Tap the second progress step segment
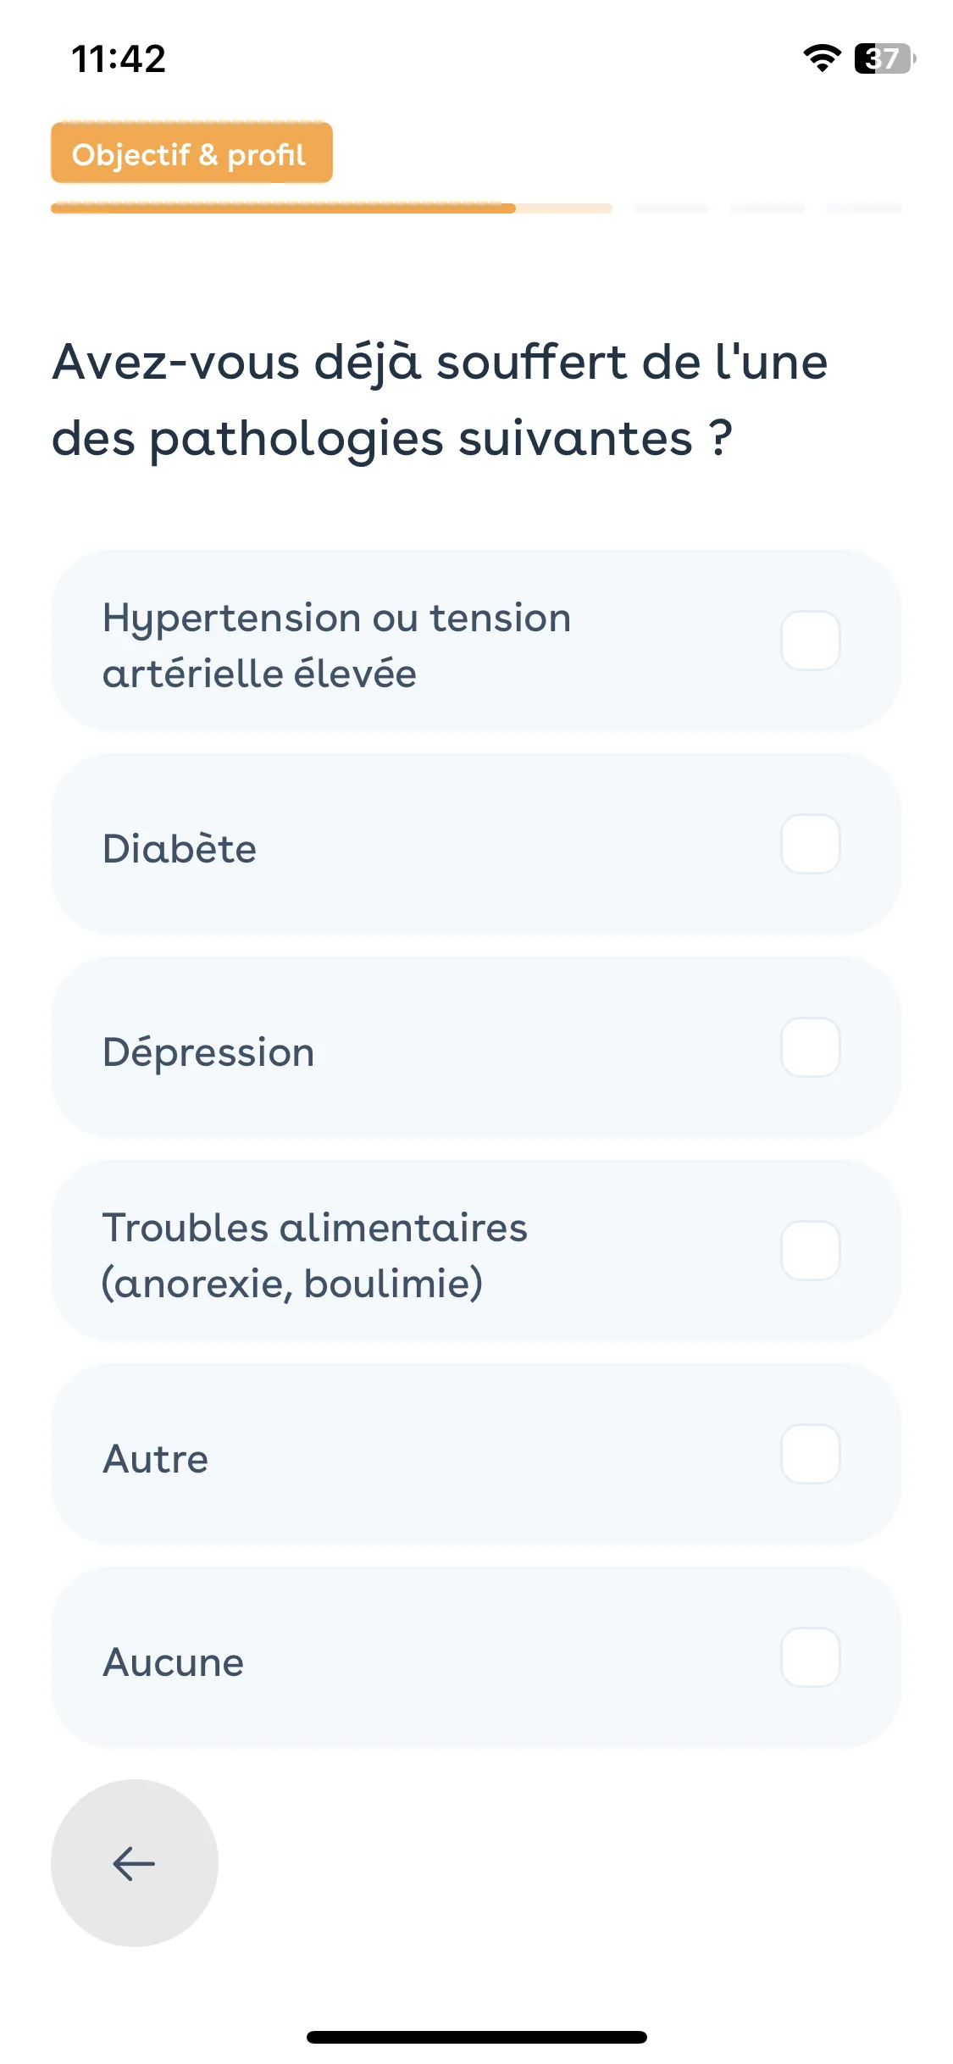 pos(671,208)
